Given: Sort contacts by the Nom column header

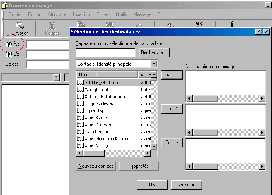Looking at the screenshot, I should (x=107, y=75).
